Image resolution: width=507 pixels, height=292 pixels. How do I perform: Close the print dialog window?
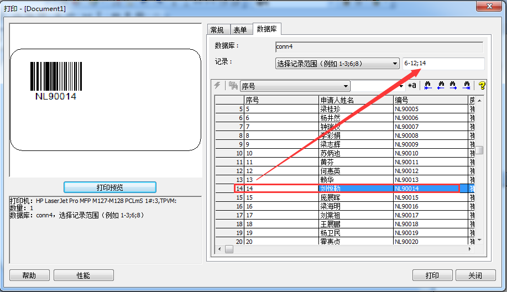pos(489,6)
